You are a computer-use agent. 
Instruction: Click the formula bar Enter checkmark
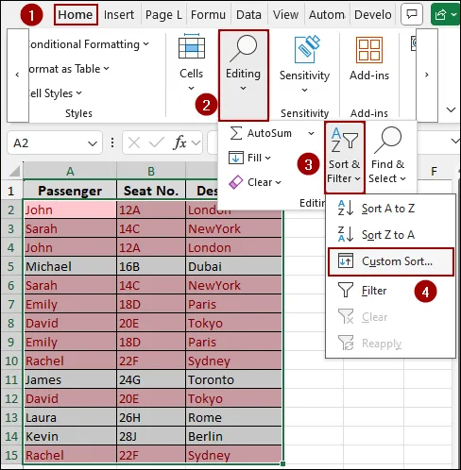point(156,143)
